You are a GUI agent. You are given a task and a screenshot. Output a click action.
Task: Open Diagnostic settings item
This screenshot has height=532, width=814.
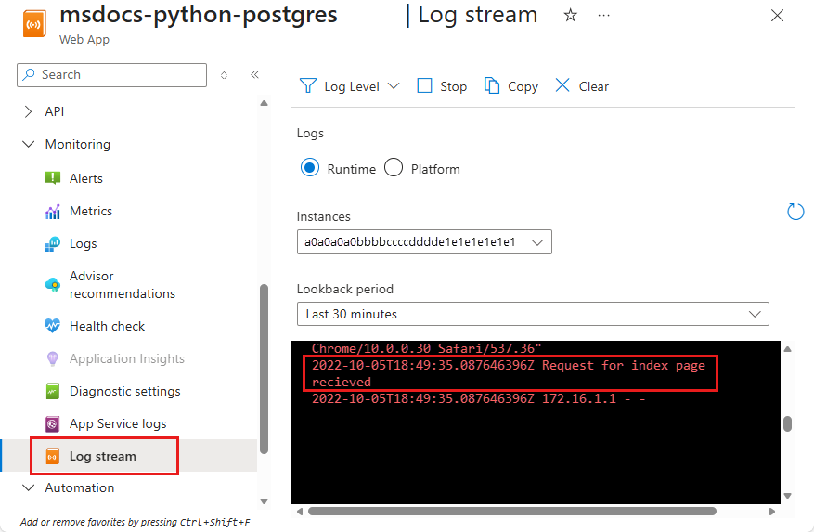pyautogui.click(x=124, y=391)
